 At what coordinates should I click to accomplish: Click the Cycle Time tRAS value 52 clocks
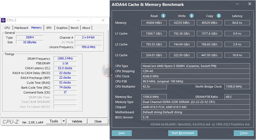click(x=65, y=82)
